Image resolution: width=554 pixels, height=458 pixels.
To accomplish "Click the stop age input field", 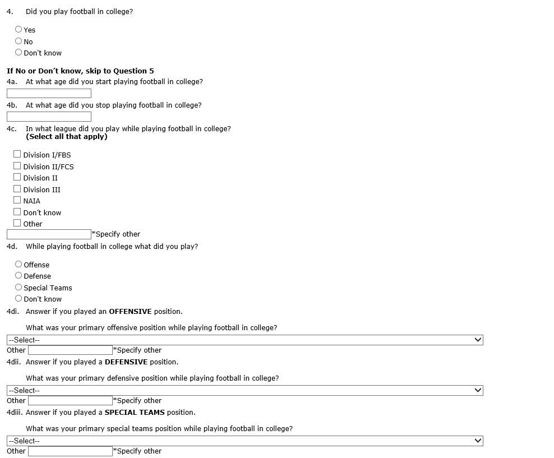I will coord(49,117).
